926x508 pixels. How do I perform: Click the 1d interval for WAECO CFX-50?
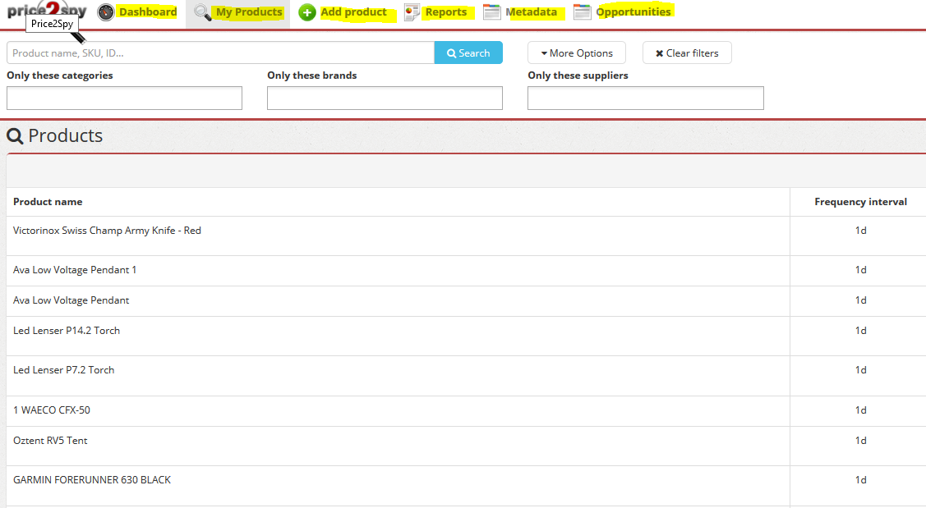click(x=860, y=410)
